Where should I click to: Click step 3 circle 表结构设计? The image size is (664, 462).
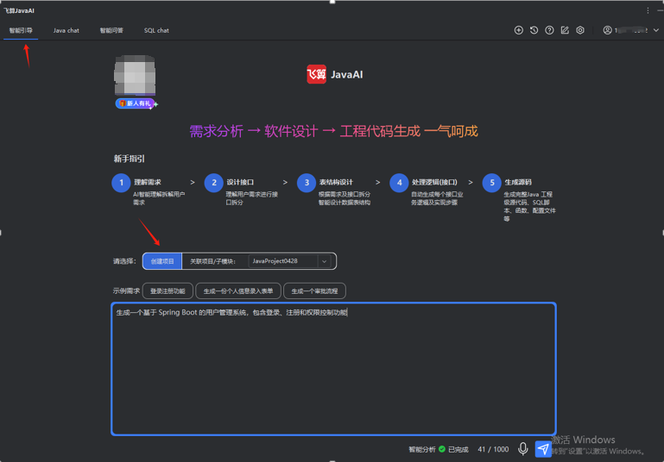tap(307, 183)
